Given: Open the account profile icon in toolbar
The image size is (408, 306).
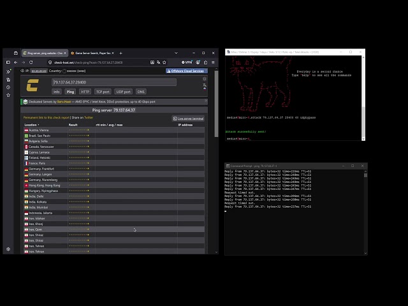Looking at the screenshot, I should [x=198, y=62].
